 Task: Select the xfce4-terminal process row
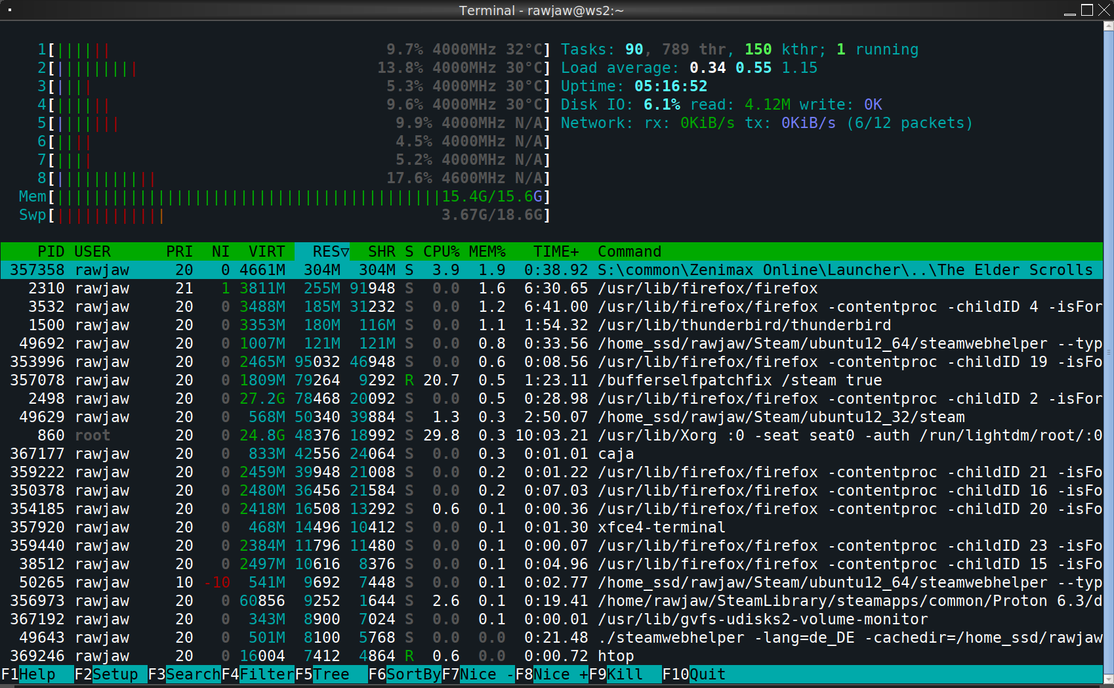[x=552, y=527]
